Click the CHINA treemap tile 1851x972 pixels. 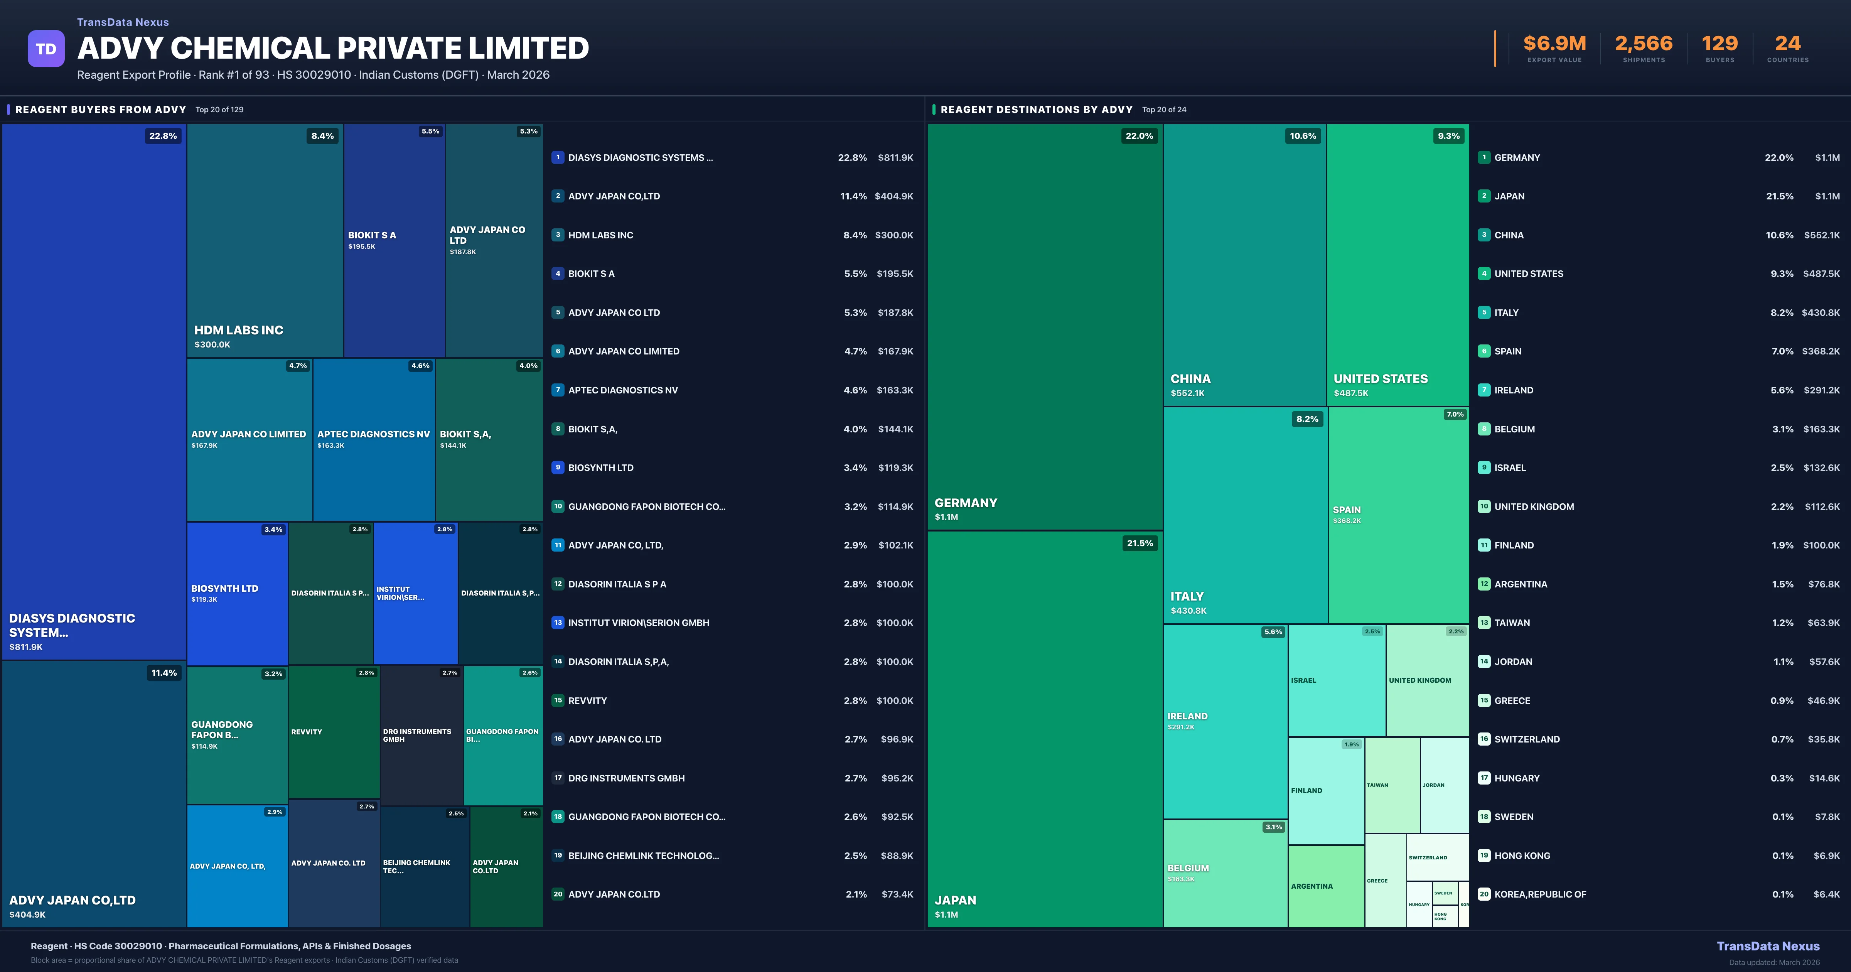click(x=1244, y=265)
